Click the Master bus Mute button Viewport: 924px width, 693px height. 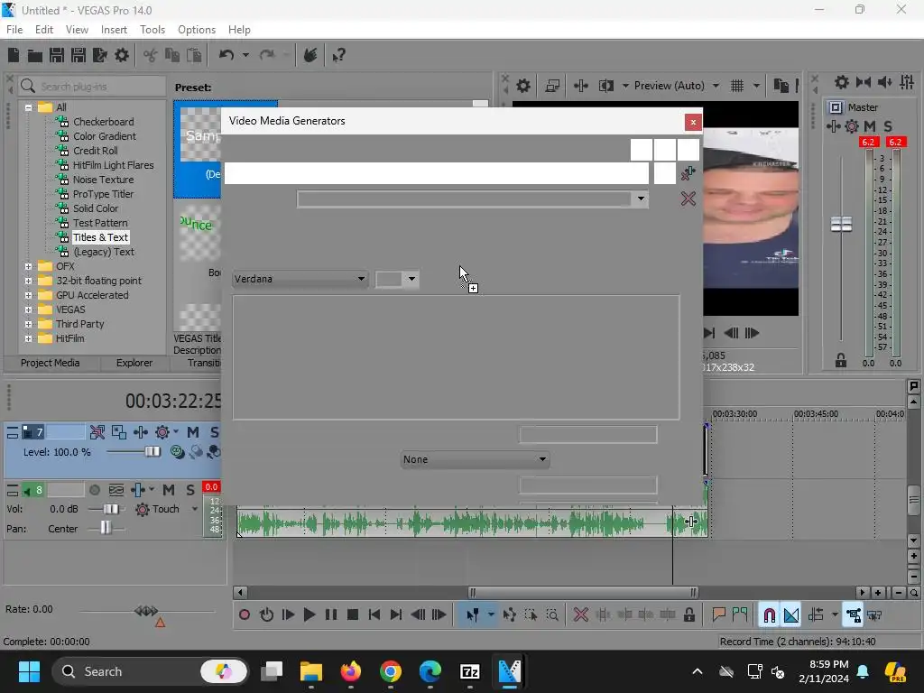(870, 126)
